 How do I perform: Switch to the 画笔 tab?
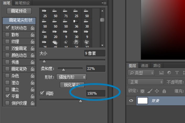(x=7, y=3)
